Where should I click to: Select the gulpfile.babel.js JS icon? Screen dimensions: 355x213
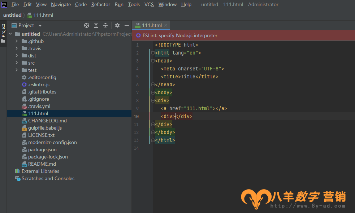pos(24,128)
